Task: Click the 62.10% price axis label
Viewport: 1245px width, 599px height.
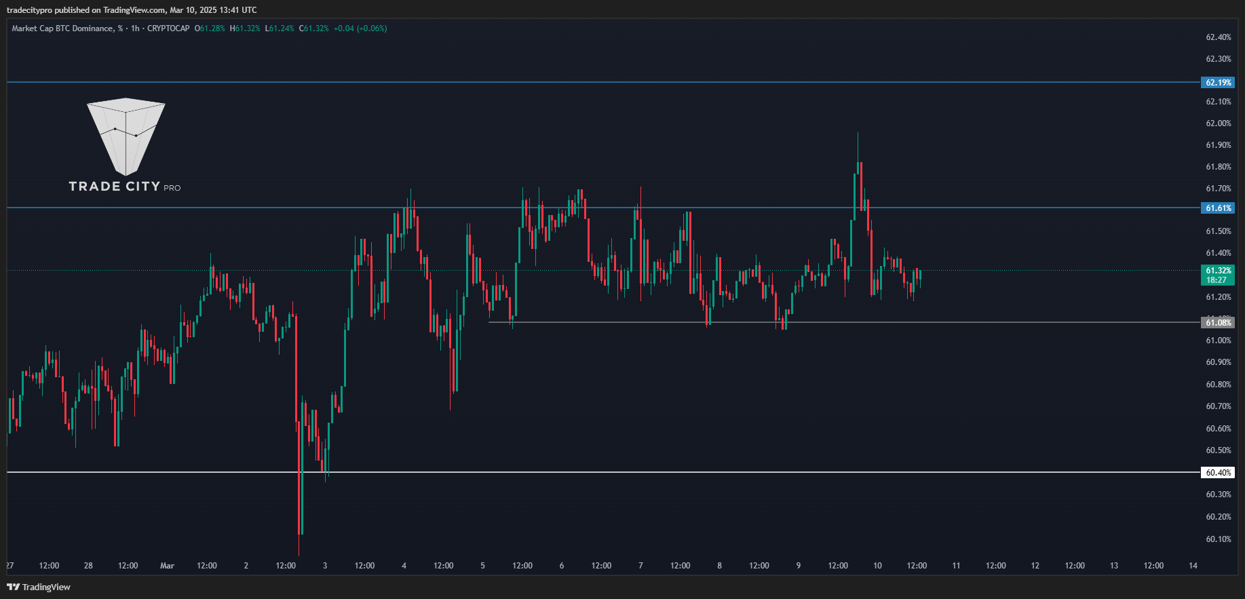Action: tap(1219, 102)
